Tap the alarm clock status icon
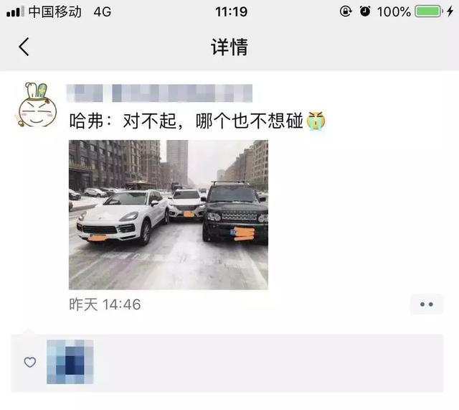Screen dimensions: 459x410 (x=365, y=11)
